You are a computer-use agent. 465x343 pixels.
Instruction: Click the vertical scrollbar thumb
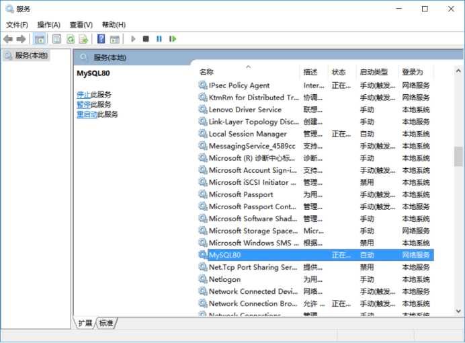(x=458, y=156)
